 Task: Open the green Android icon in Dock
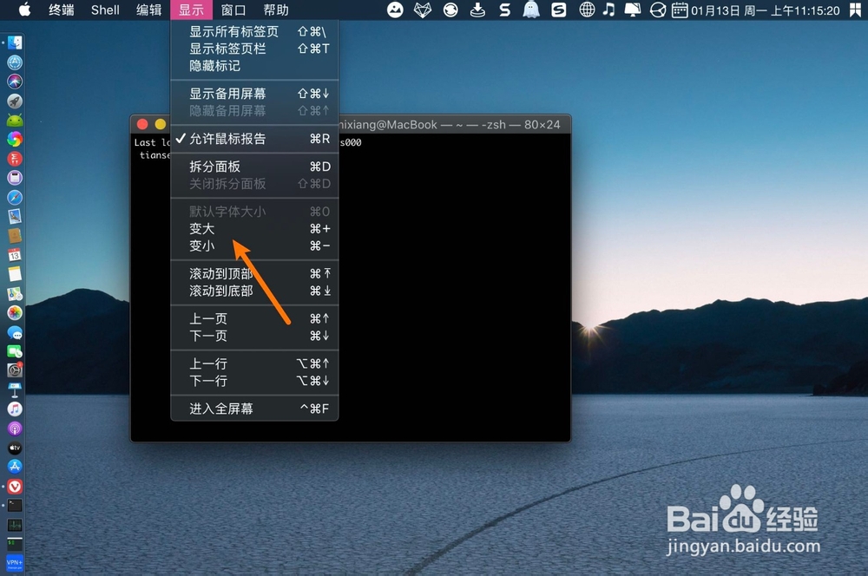pos(15,120)
